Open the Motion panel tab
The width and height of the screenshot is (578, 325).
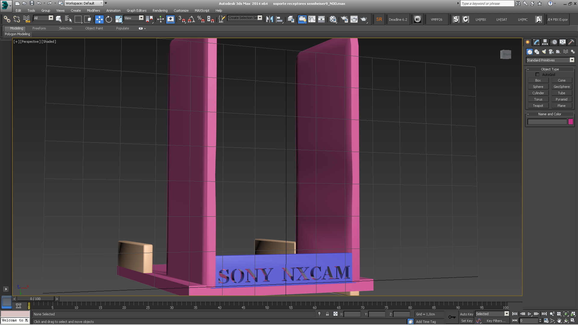[x=554, y=42]
